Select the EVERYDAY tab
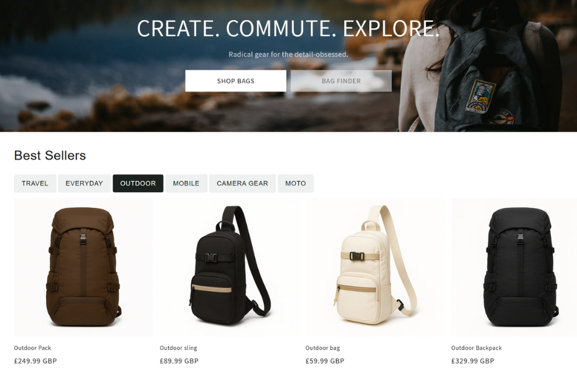Screen dimensions: 577x373 click(84, 183)
